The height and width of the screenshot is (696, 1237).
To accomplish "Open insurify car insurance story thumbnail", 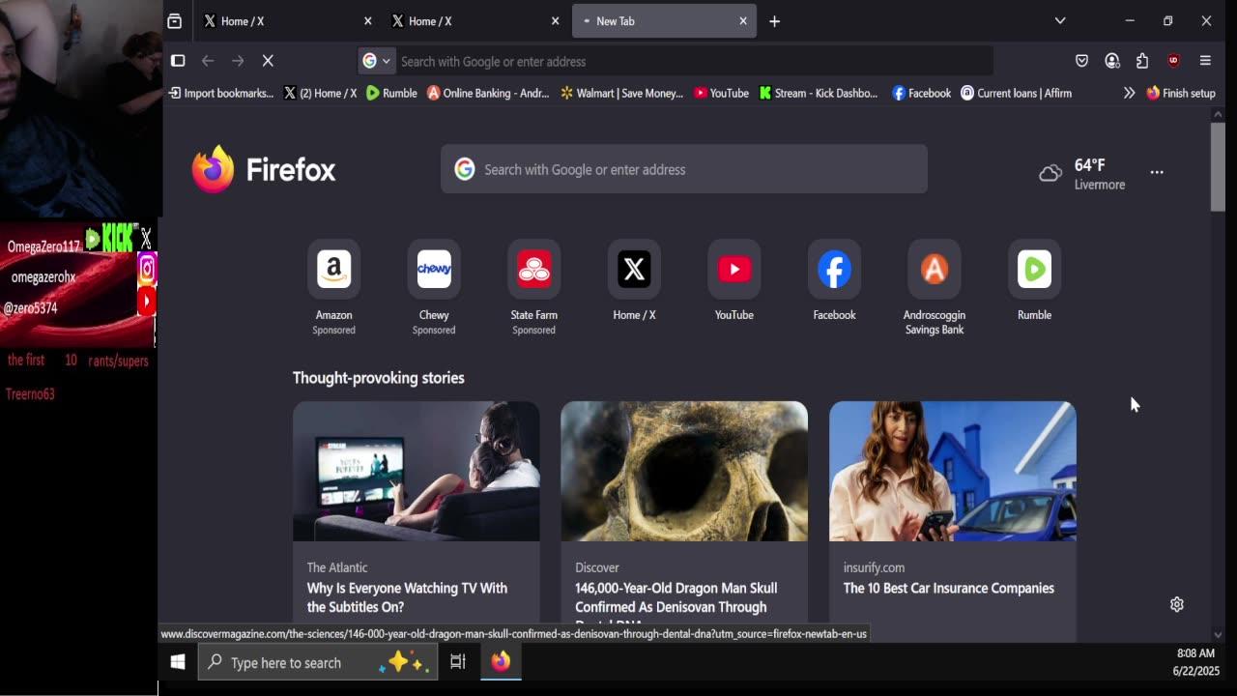I will [x=953, y=471].
